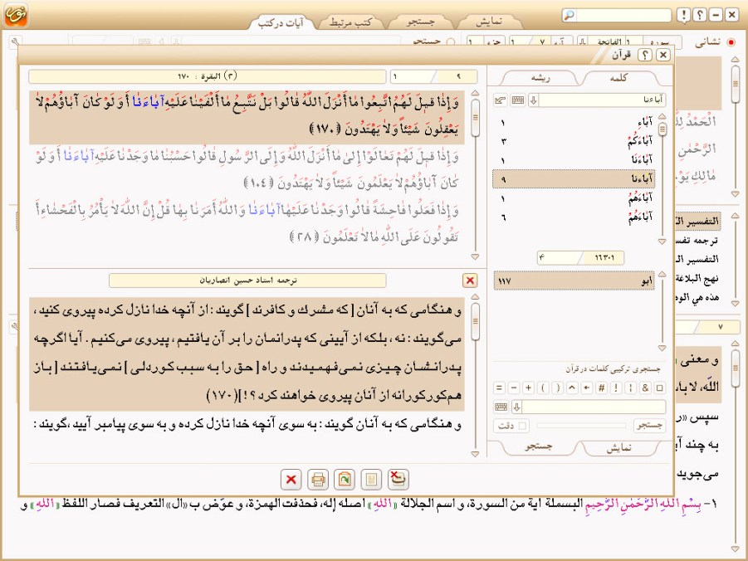Open the translation selector ترجمه استاد حسین انصاریان
Screen dimensions: 748x561
point(247,280)
